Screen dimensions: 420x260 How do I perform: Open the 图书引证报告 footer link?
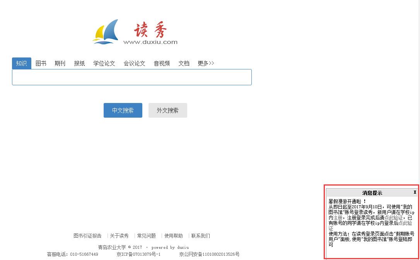(87, 236)
